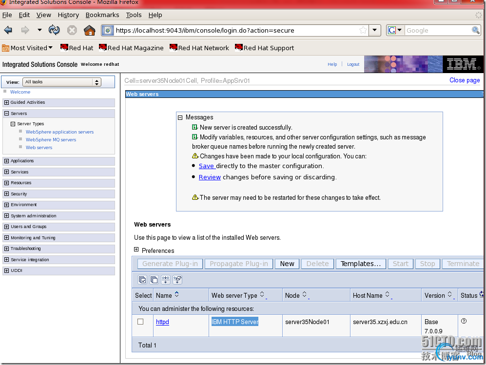The image size is (486, 365).
Task: Sort table by Node column arrows
Action: 304,294
